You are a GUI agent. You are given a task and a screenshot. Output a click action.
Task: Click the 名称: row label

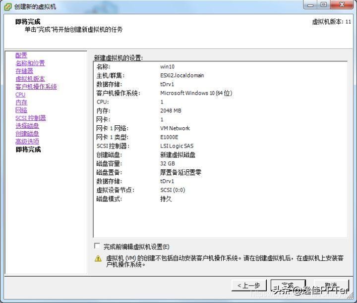pyautogui.click(x=103, y=67)
